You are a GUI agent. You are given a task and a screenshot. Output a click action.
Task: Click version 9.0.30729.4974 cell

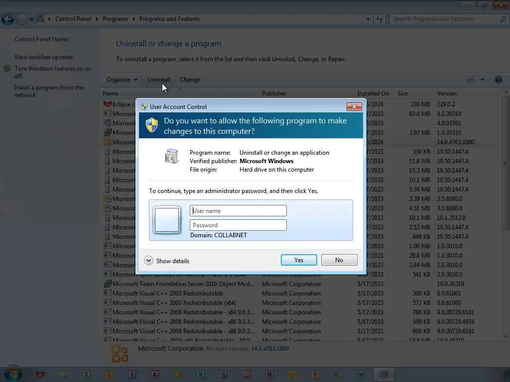pos(455,322)
